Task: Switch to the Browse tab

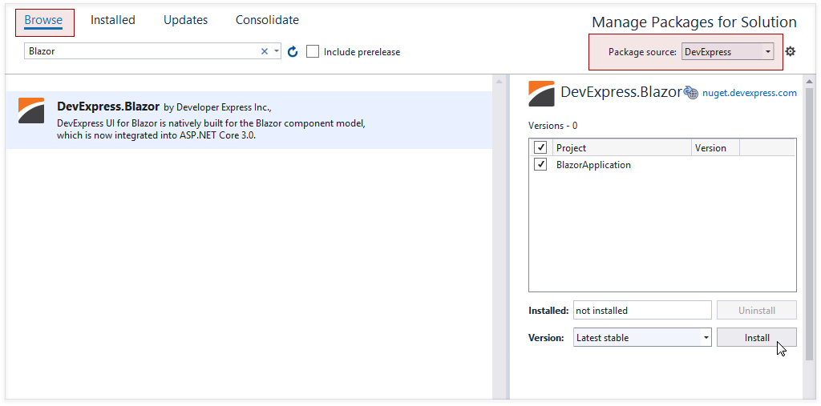Action: point(43,20)
